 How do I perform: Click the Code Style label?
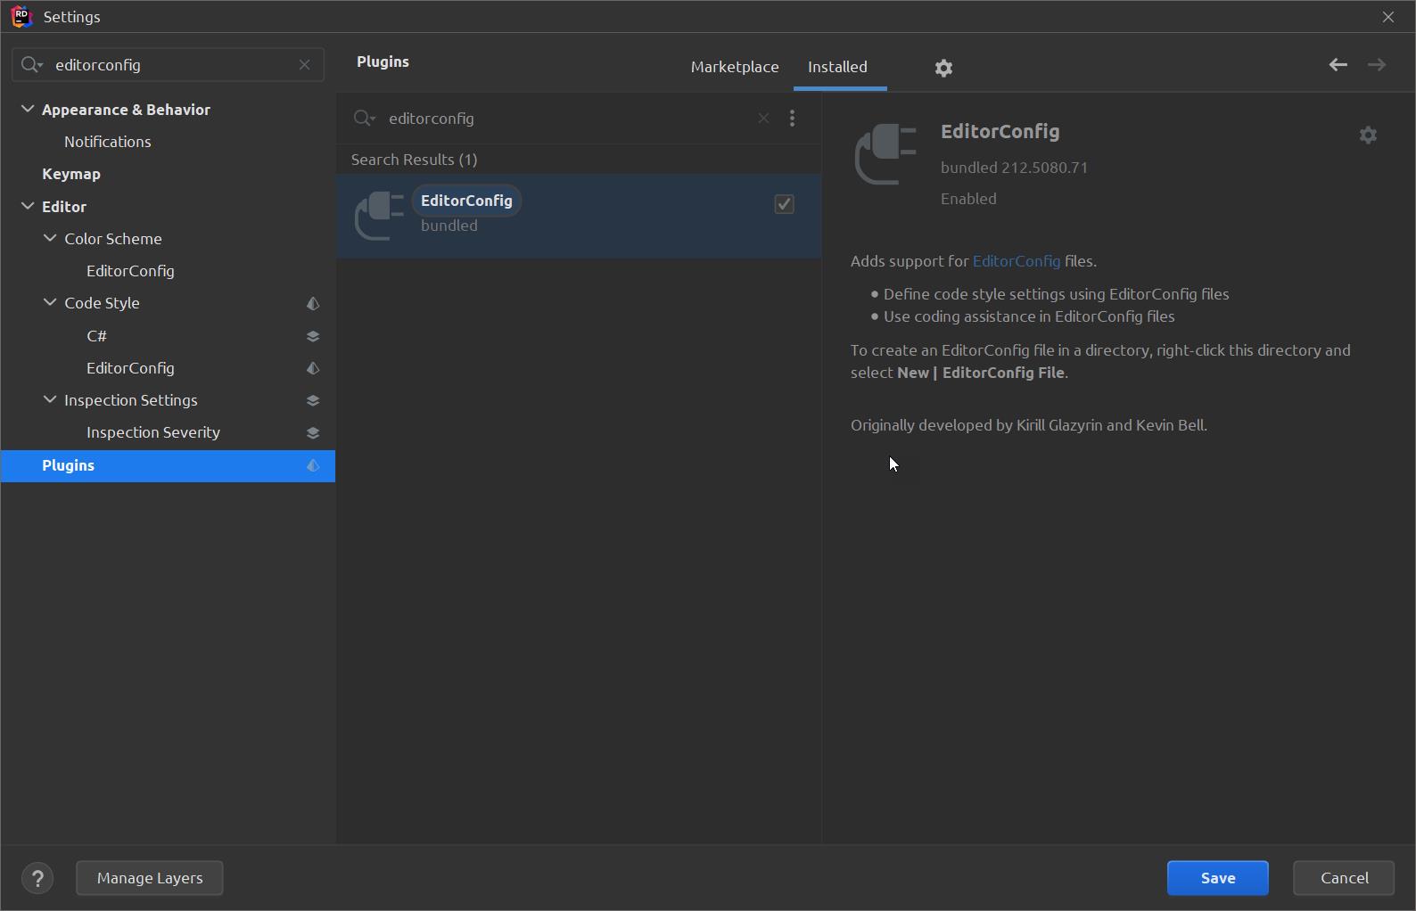tap(102, 303)
